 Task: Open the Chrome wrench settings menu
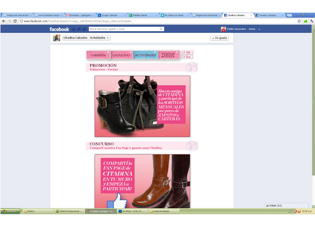[x=312, y=21]
